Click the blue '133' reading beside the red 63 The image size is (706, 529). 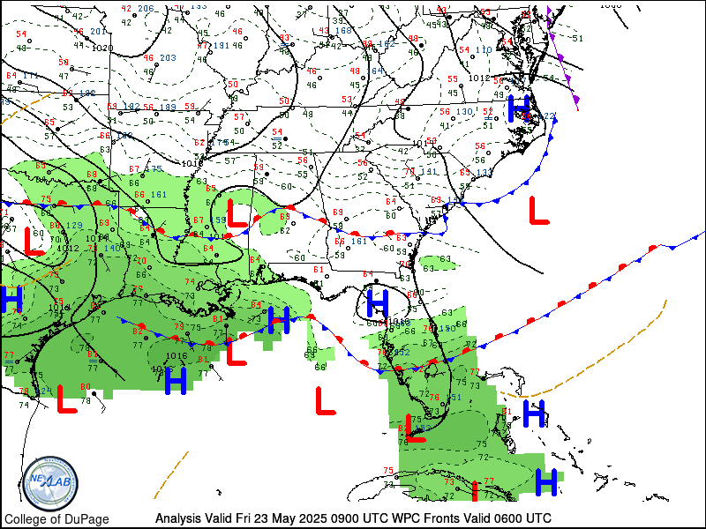tap(484, 172)
